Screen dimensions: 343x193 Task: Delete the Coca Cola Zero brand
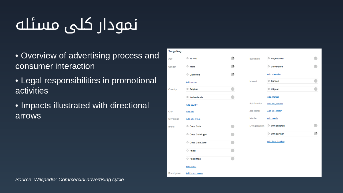click(x=188, y=143)
